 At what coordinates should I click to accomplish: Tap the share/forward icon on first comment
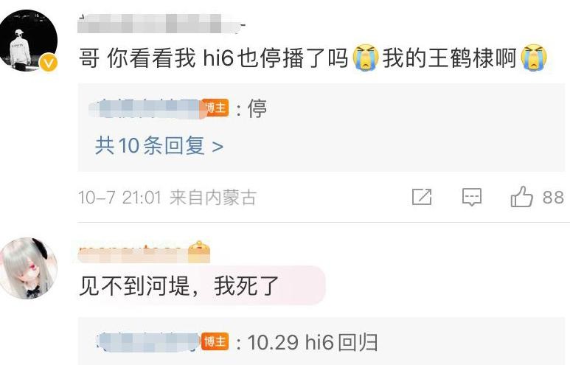click(x=422, y=197)
